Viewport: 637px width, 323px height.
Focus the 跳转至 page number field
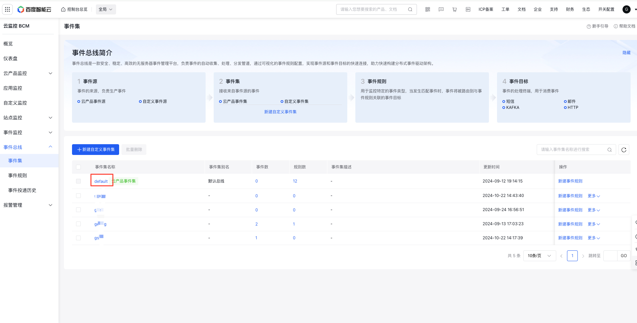click(610, 256)
